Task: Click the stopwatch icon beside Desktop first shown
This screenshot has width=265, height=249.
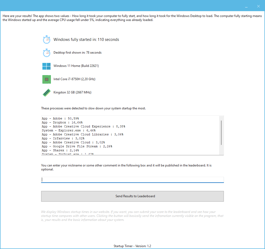Action: click(46, 53)
